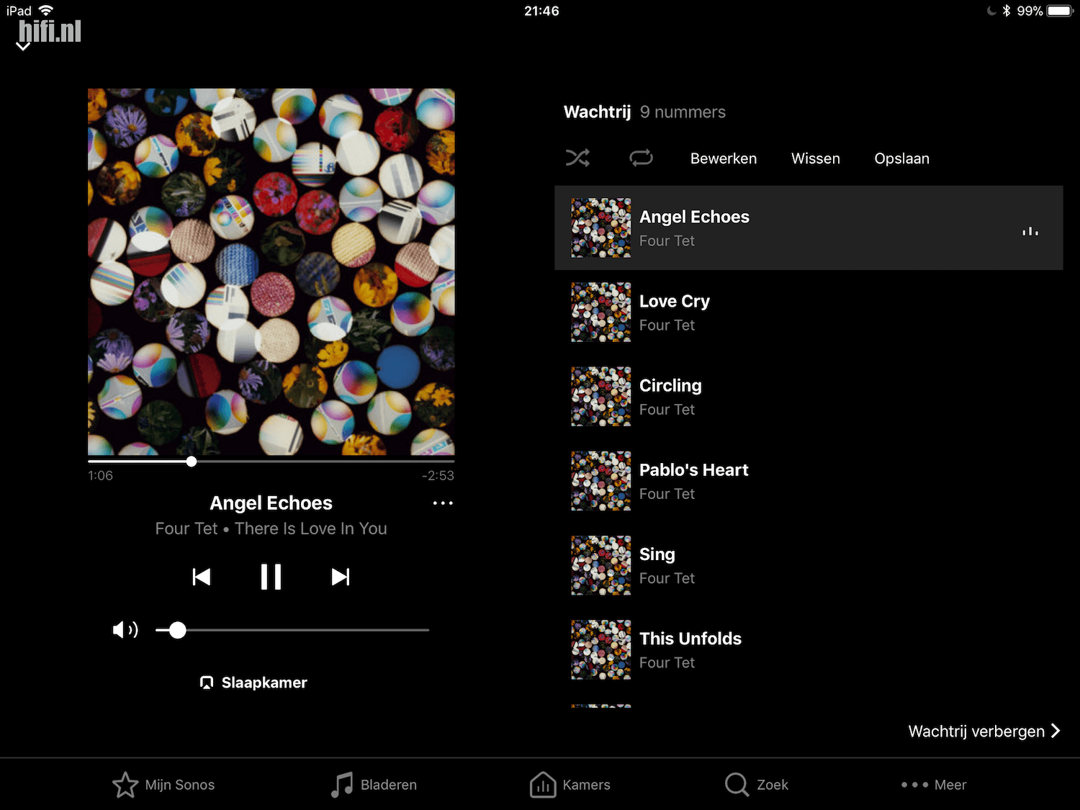Tap Bewerken to edit the queue
The width and height of the screenshot is (1080, 810).
tap(724, 158)
